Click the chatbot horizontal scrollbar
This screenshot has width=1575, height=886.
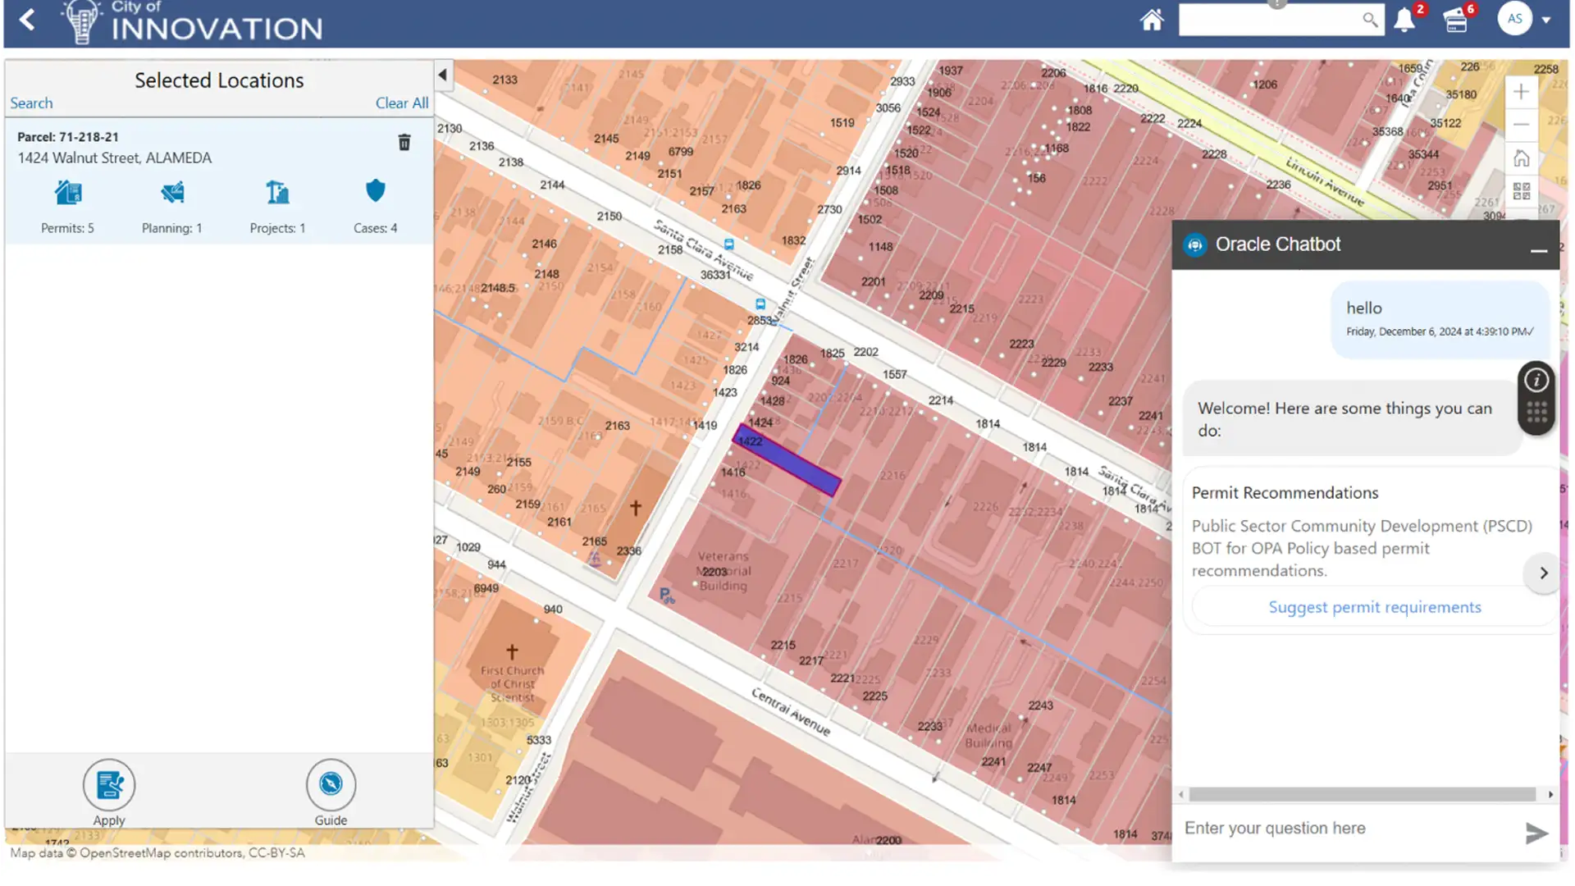[x=1362, y=794]
